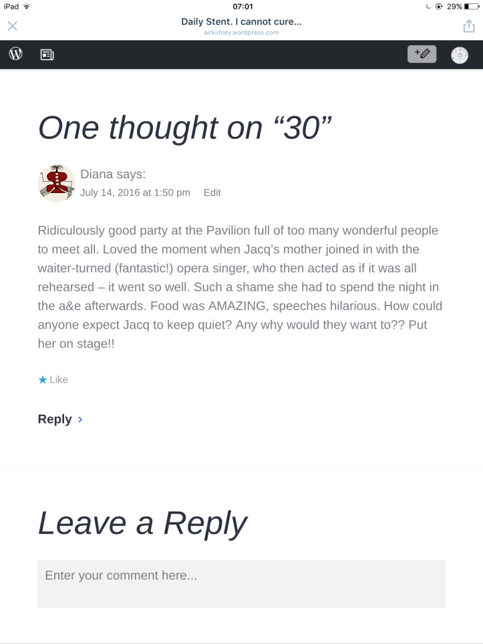
Task: Focus the 'Enter your comment here...' field
Action: [x=241, y=583]
